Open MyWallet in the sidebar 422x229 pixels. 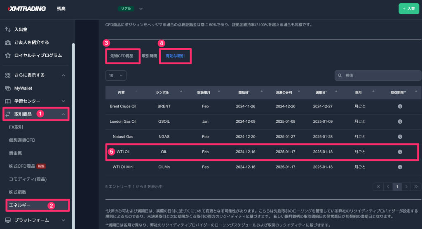click(x=23, y=88)
